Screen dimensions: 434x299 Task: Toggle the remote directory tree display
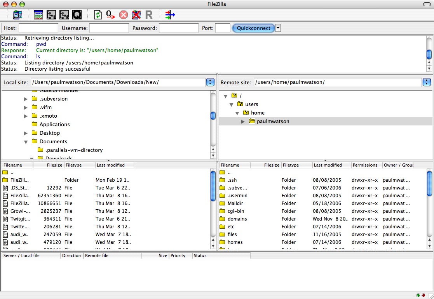[64, 15]
